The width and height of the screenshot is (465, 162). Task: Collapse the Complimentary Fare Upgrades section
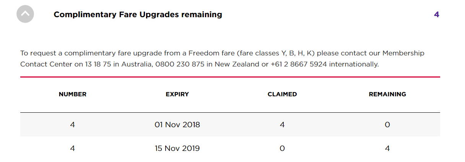click(x=25, y=14)
